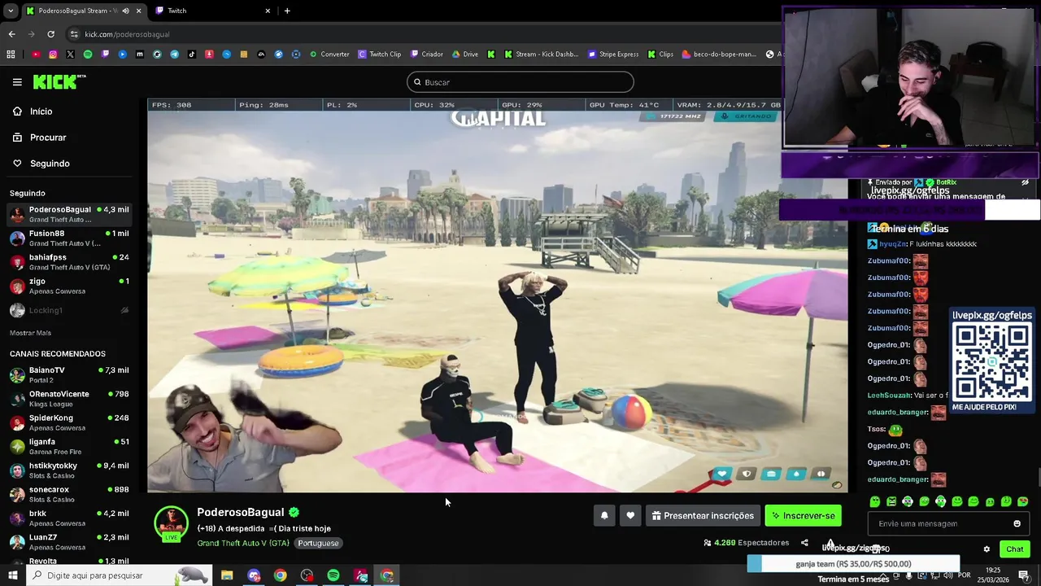1041x586 pixels.
Task: Open the Kick hamburger menu
Action: [17, 82]
